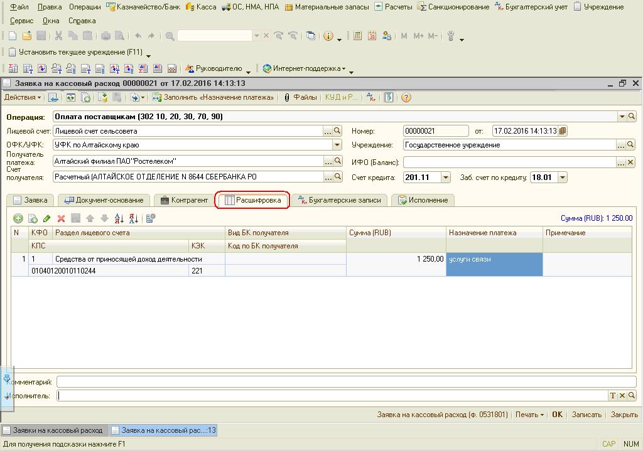Click Заполнить «Назначение платежа» button
Viewport: 643px width, 451px height.
213,97
